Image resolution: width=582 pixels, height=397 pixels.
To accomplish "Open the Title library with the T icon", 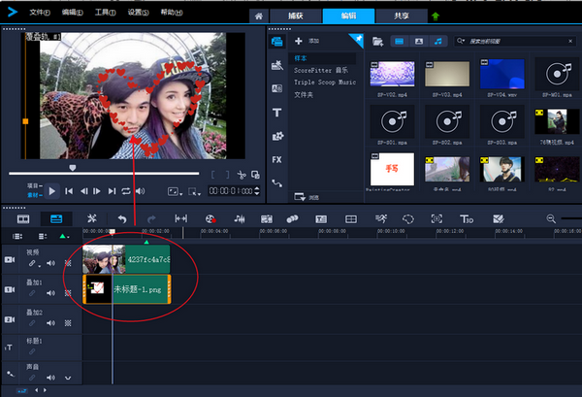I will [276, 113].
